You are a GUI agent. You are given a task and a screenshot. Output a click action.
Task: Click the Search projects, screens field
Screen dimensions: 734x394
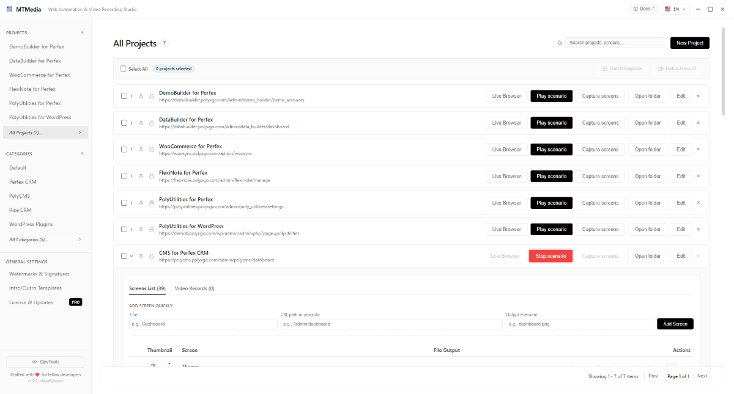(614, 43)
